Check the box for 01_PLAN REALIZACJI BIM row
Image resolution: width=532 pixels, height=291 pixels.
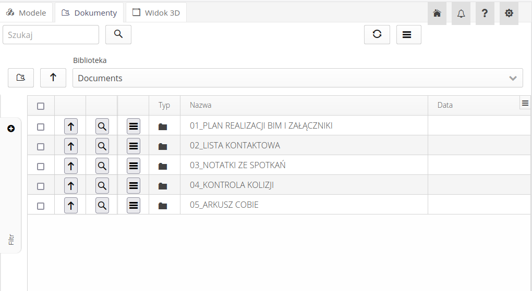[x=41, y=126]
